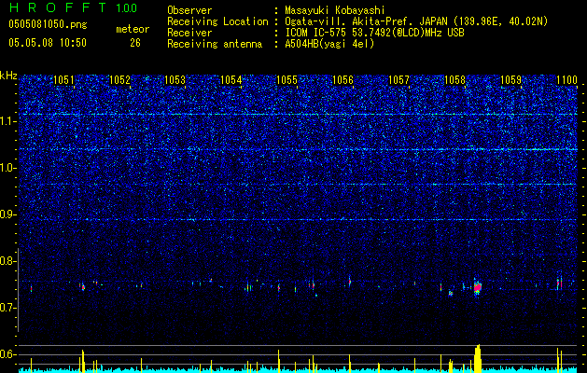Click the 1058 time marker
The height and width of the screenshot is (373, 587).
(x=454, y=80)
